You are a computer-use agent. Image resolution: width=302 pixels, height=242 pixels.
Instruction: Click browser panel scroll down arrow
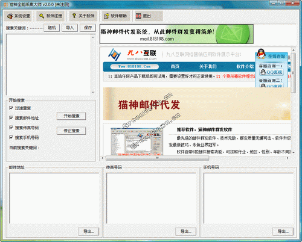(294, 153)
